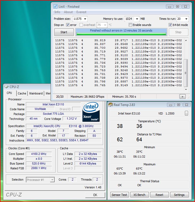The width and height of the screenshot is (195, 202).
Task: Toggle Stop on error checkbox
Action: point(68,25)
